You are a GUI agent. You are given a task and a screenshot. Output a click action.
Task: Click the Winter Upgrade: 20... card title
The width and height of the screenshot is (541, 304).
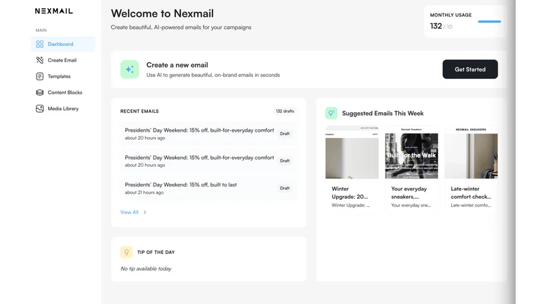coord(350,193)
